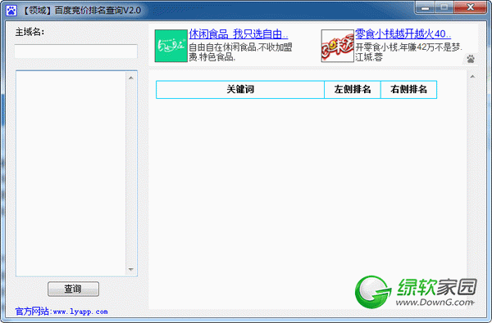Click the keyword list scroll down arrow

coord(131,269)
